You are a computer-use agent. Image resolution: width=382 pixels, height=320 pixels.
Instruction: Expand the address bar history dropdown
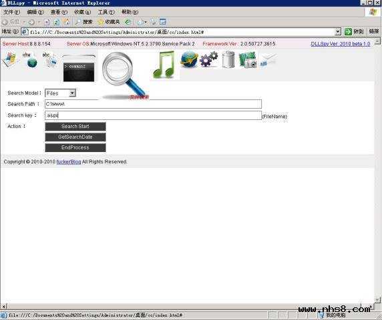(x=338, y=31)
